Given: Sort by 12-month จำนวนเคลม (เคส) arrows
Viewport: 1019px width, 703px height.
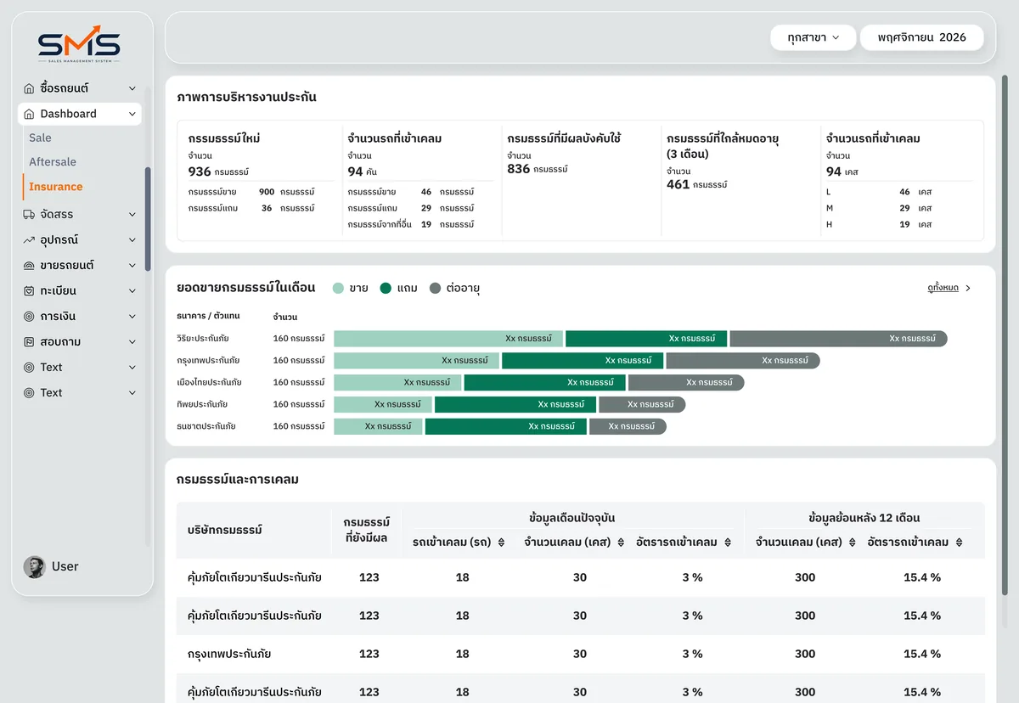Looking at the screenshot, I should [852, 543].
